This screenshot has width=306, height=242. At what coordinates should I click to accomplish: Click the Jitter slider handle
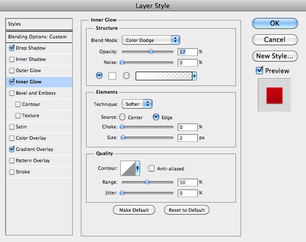[x=122, y=192]
